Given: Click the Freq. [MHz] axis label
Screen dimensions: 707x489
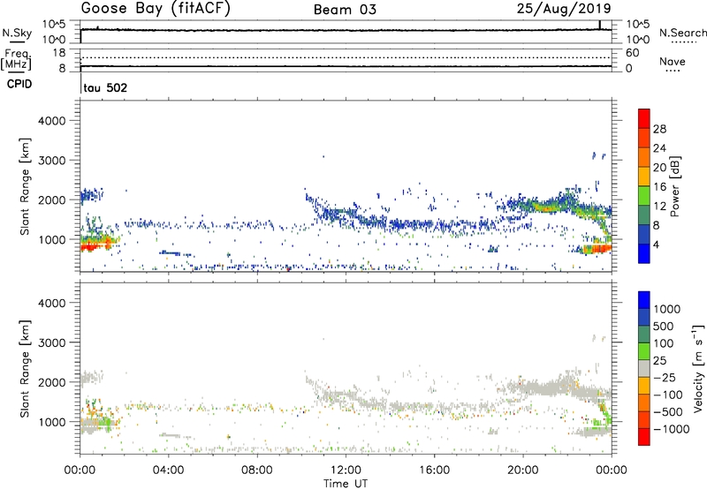Looking at the screenshot, I should [16, 59].
